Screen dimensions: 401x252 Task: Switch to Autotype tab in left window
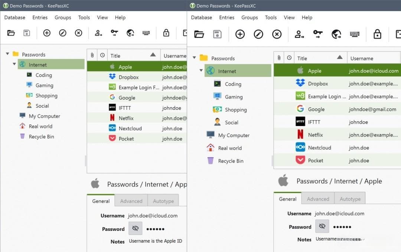point(163,201)
